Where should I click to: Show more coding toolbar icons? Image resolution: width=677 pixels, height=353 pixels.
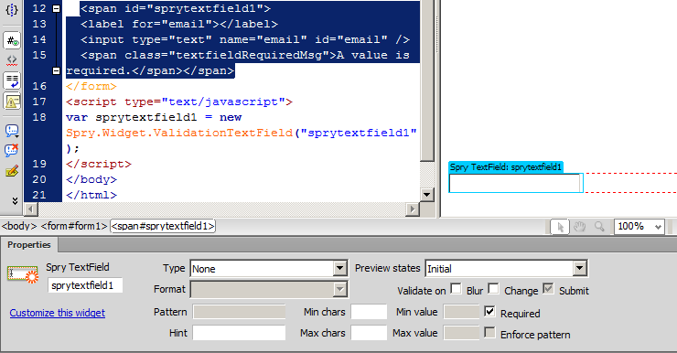(x=15, y=201)
